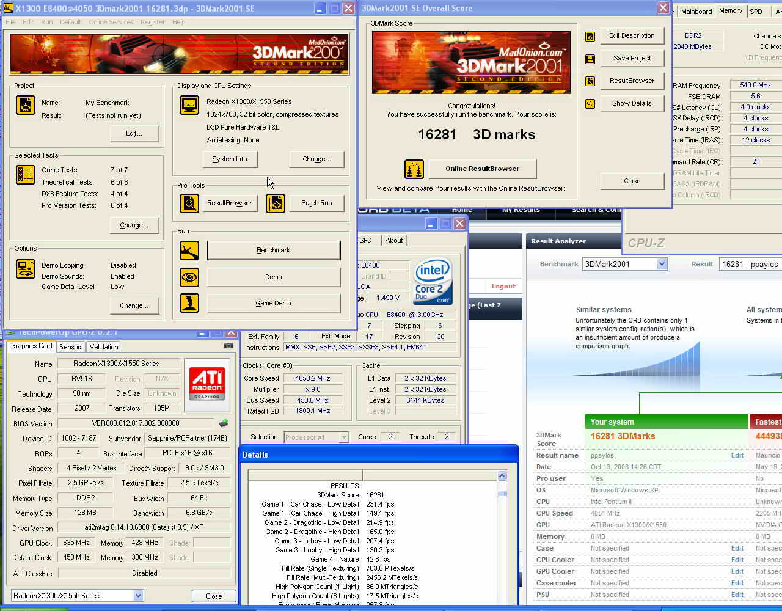Click the Batch Run icon
The height and width of the screenshot is (611, 782).
pos(276,203)
